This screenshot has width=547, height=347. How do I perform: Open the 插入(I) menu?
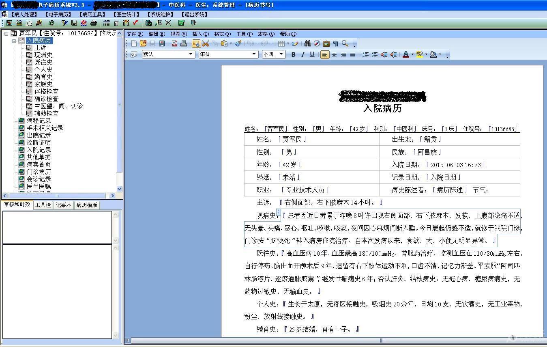200,34
